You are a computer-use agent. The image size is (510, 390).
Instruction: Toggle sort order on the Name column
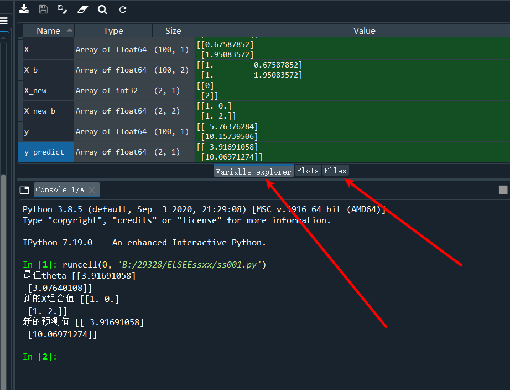49,30
